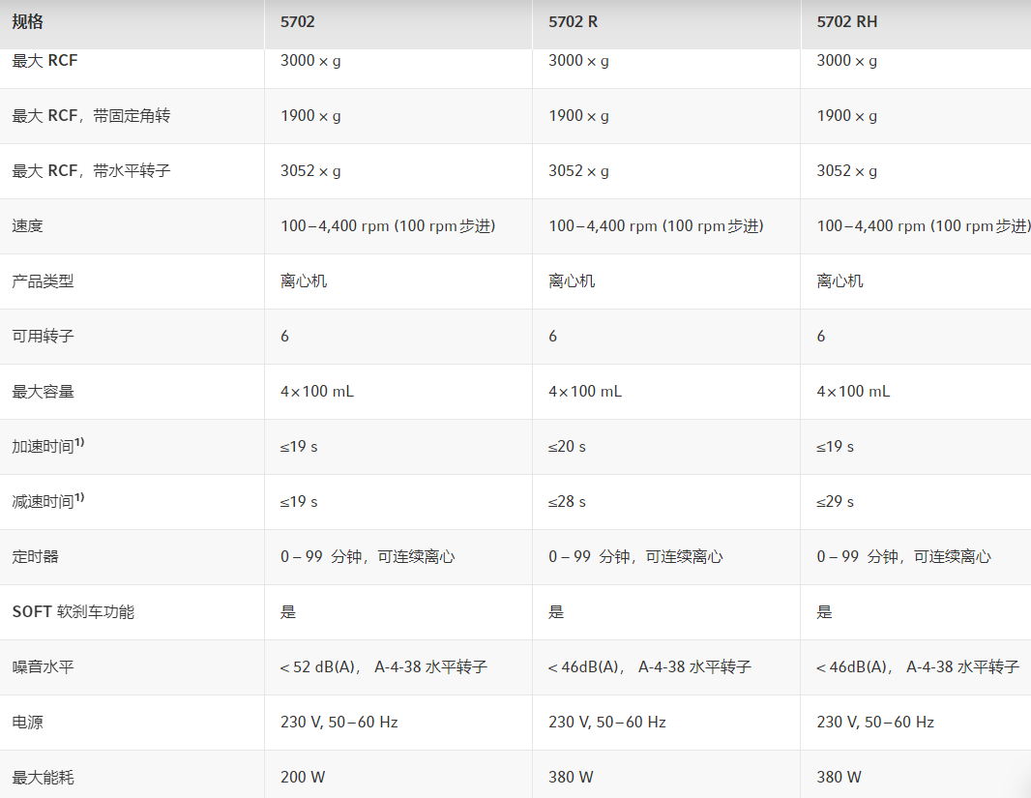Click the "≤28 s" deceleration time value
The height and width of the screenshot is (798, 1031).
[567, 502]
